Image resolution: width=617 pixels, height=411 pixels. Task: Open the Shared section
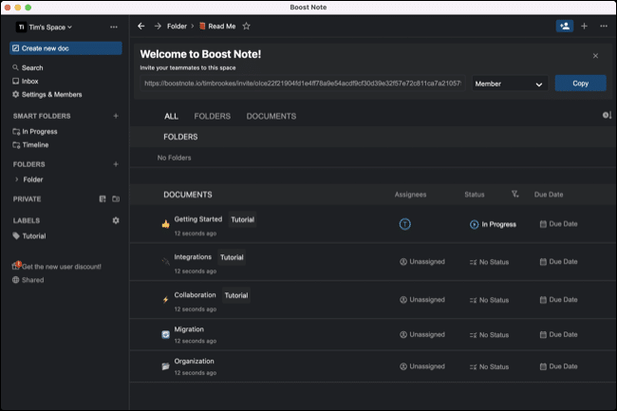(x=28, y=280)
